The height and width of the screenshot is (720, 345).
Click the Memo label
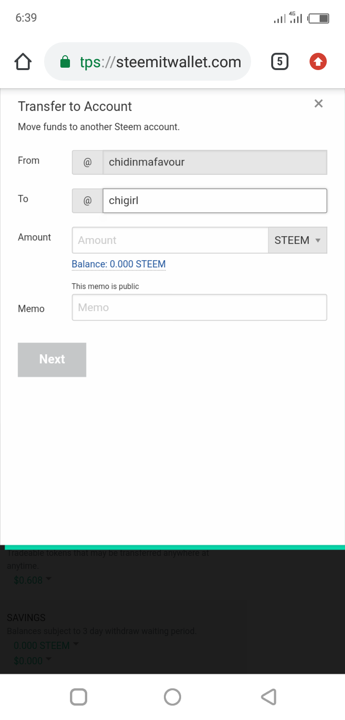pos(31,309)
